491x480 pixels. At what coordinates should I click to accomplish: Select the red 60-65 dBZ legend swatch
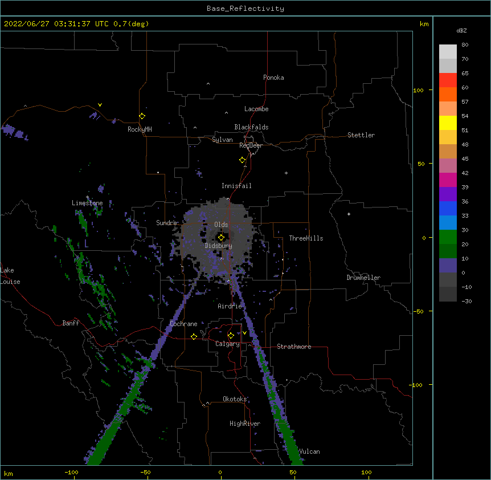click(x=448, y=80)
